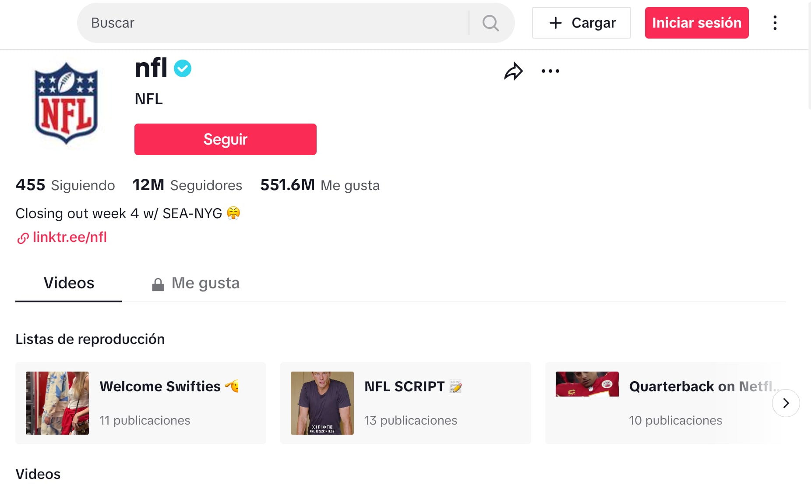
Task: View the 12M Seguidores list
Action: (x=187, y=185)
